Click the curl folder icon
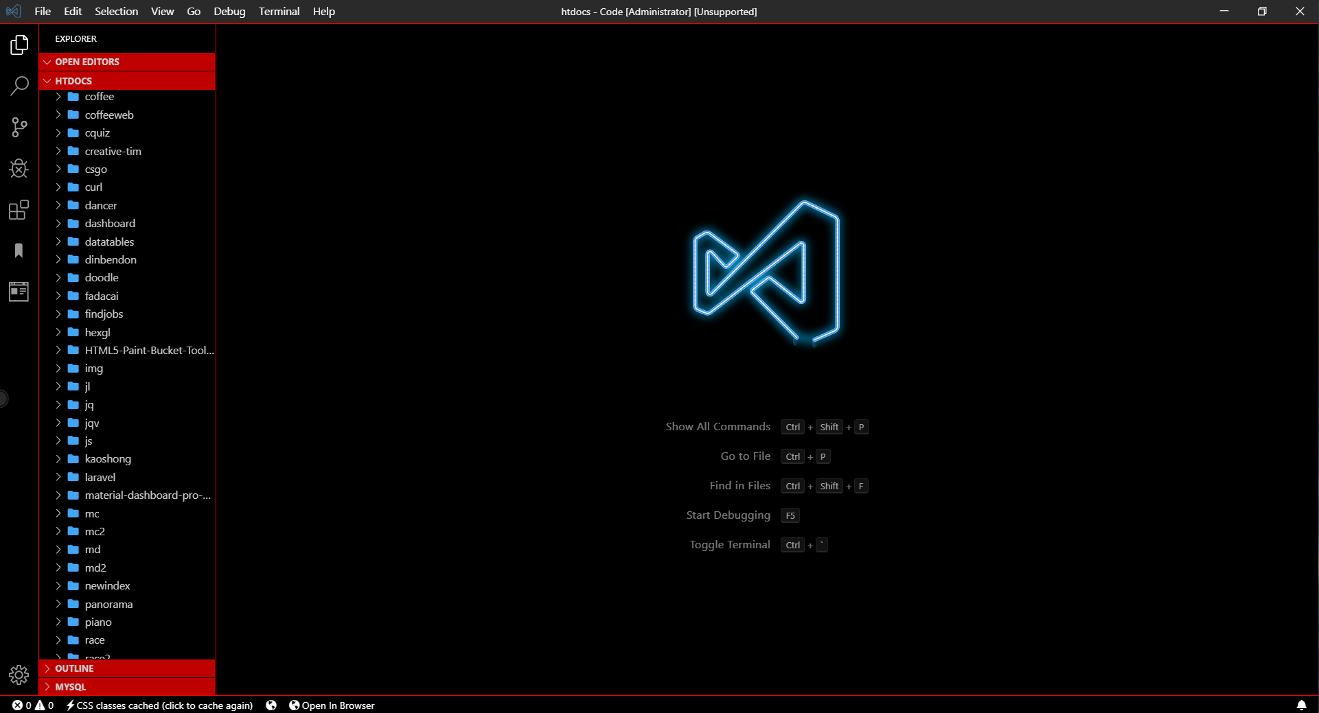Screen dimensions: 1319x713 coord(73,187)
